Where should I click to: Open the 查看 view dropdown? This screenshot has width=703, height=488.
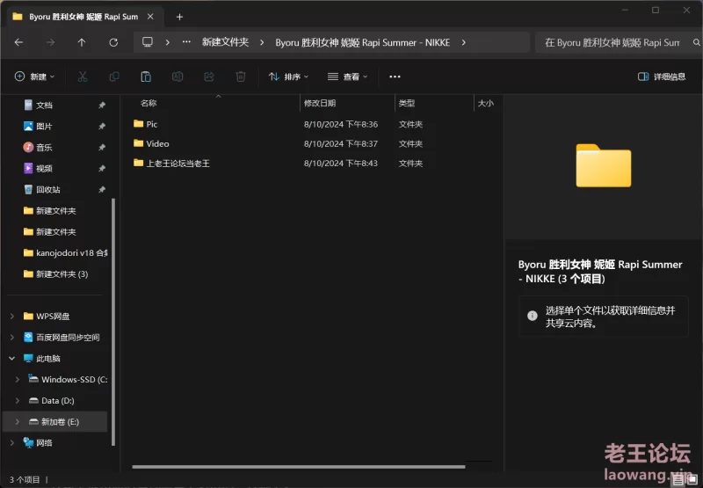[347, 76]
